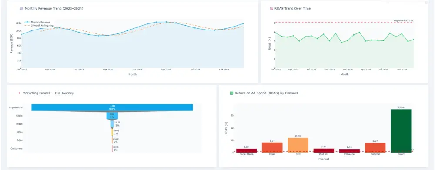The width and height of the screenshot is (435, 170).
Task: Click the "Oct 2023" tick on revenue chart
Action: tap(108, 70)
